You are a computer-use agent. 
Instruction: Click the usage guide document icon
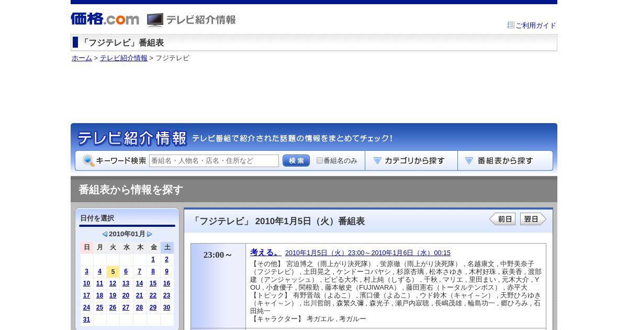click(x=511, y=25)
